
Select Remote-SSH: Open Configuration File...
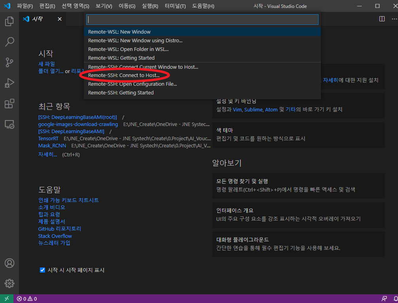pos(202,84)
